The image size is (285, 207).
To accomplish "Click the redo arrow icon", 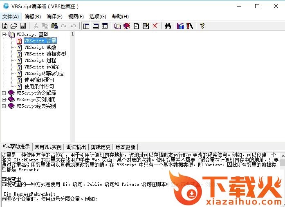I will click(x=64, y=26).
